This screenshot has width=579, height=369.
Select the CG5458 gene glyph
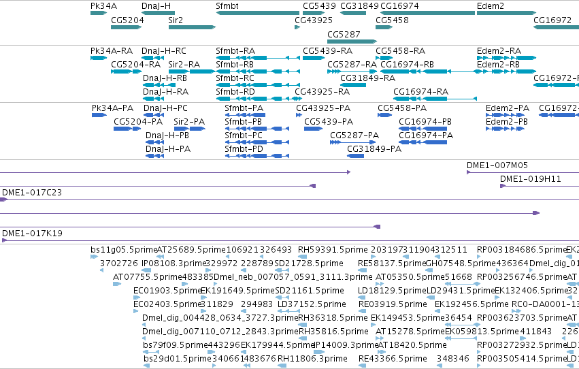pyautogui.click(x=384, y=27)
